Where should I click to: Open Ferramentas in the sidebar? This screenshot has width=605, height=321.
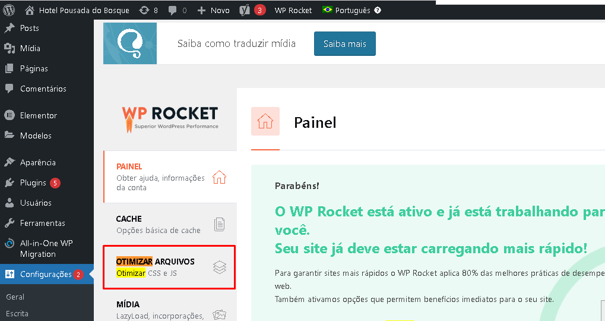[42, 223]
